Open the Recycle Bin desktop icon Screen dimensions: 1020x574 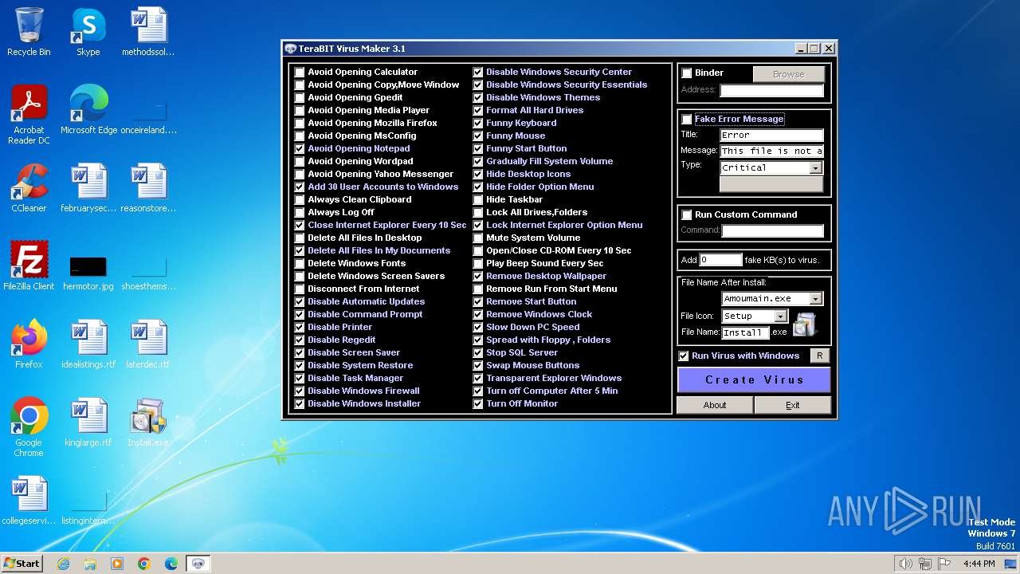click(29, 32)
